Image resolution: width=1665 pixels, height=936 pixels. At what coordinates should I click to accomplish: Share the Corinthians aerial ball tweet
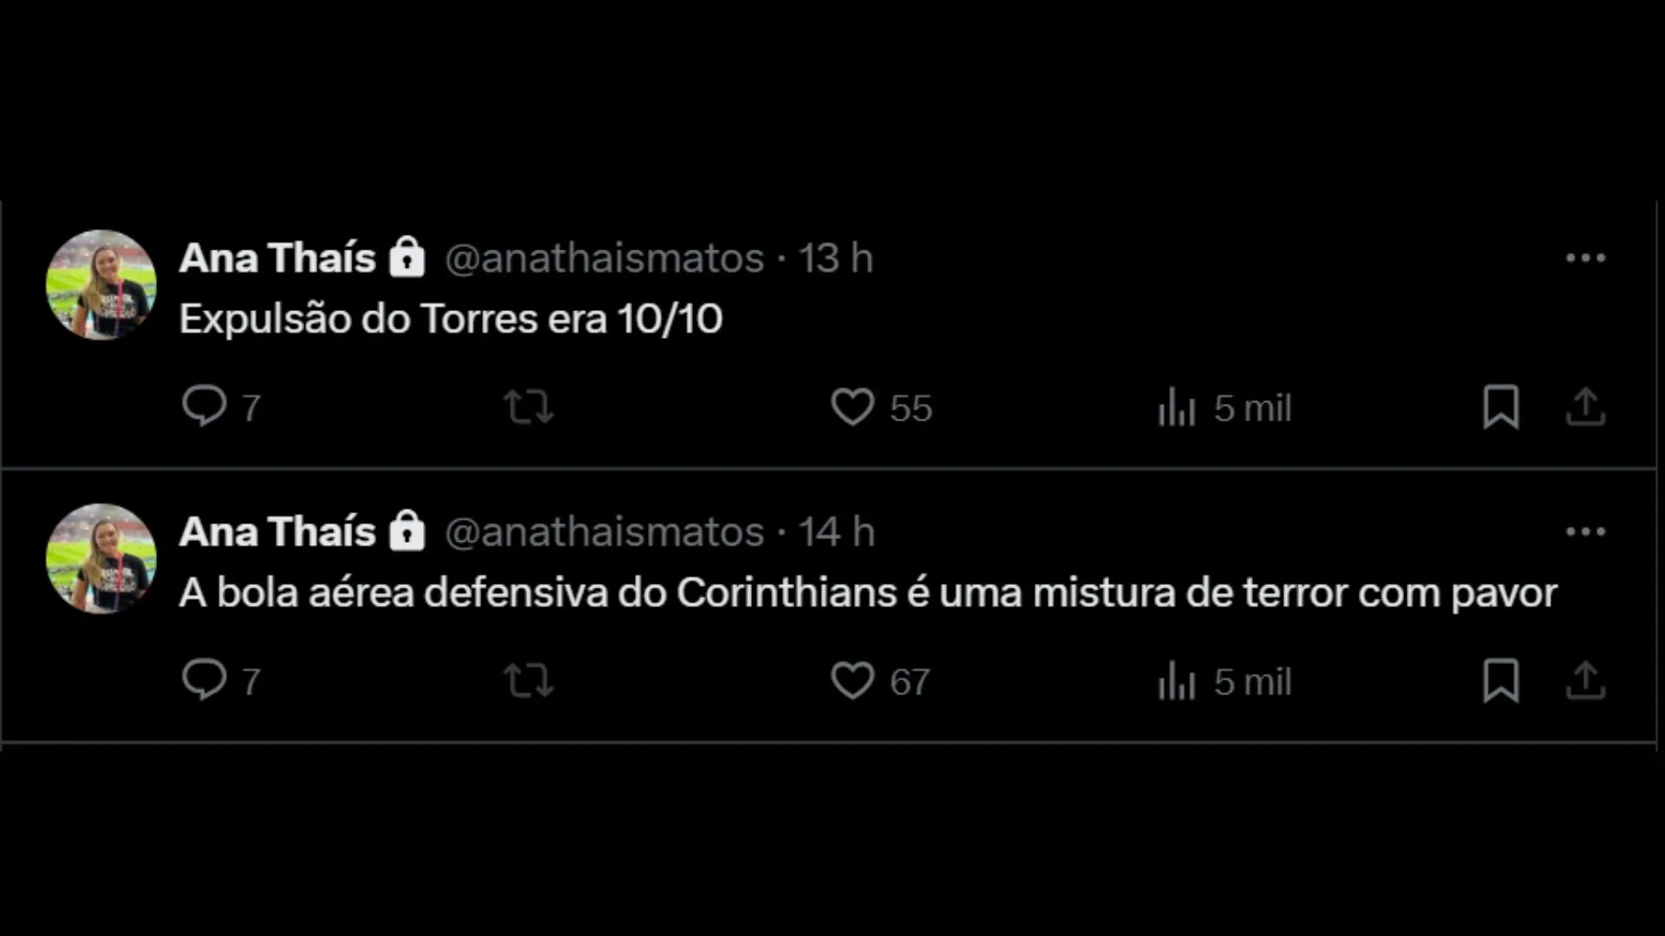click(1585, 680)
